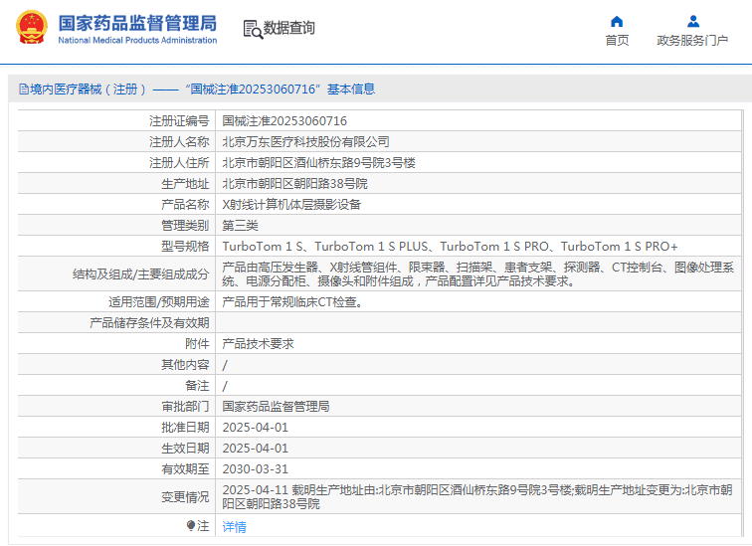
Task: Select the 第三类 management category value
Action: (241, 226)
